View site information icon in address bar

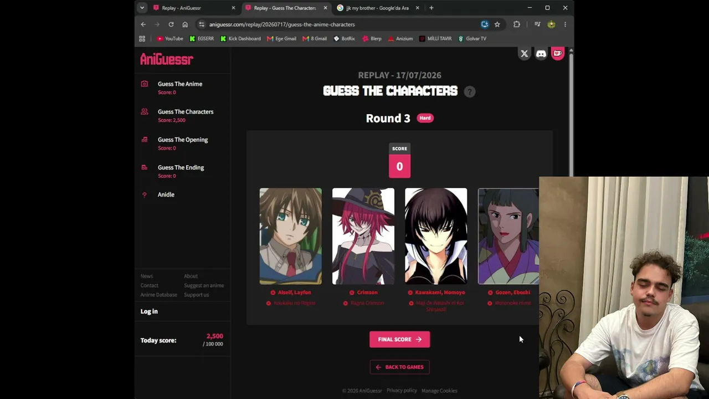[x=202, y=24]
